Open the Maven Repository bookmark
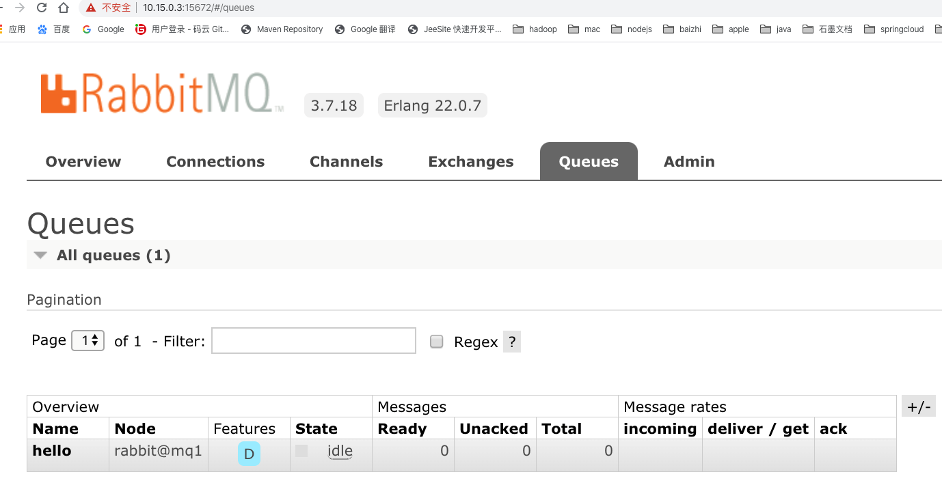This screenshot has width=942, height=483. 282,29
